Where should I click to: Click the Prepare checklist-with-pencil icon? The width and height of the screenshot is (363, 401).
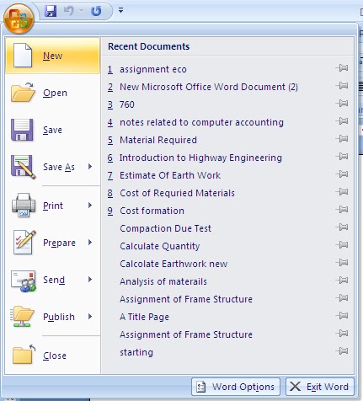click(24, 242)
